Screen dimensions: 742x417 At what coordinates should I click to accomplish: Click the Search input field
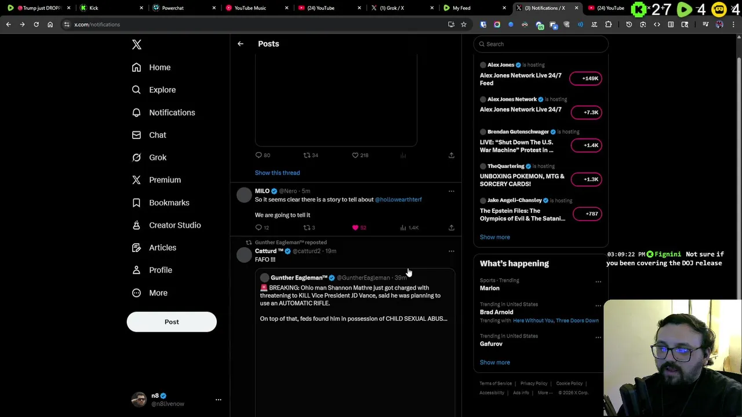click(540, 44)
